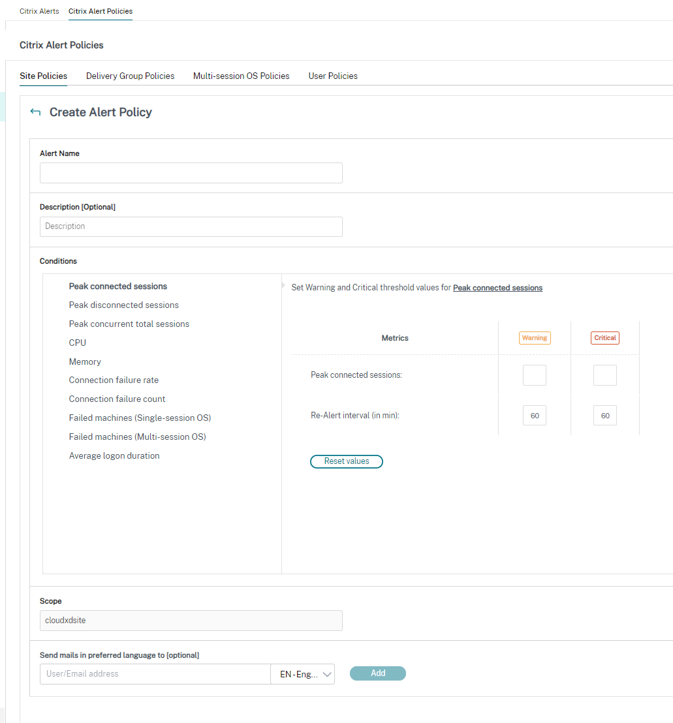The height and width of the screenshot is (723, 673).
Task: Select the Citrix Alerts top tab
Action: [39, 11]
